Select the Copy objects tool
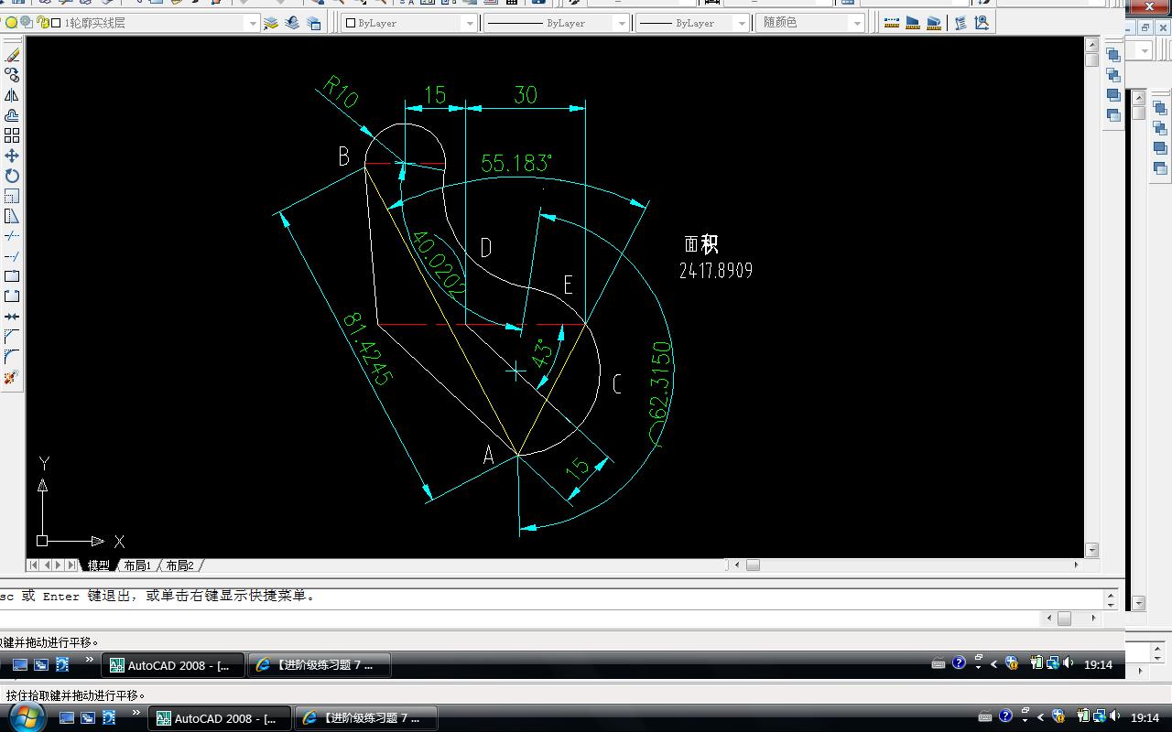This screenshot has width=1172, height=732. [x=12, y=75]
